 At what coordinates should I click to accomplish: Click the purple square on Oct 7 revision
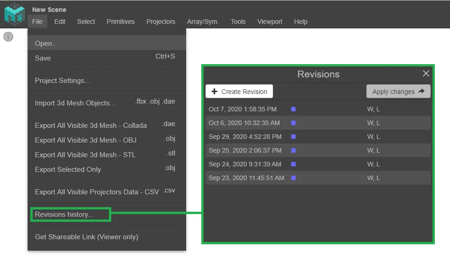293,109
